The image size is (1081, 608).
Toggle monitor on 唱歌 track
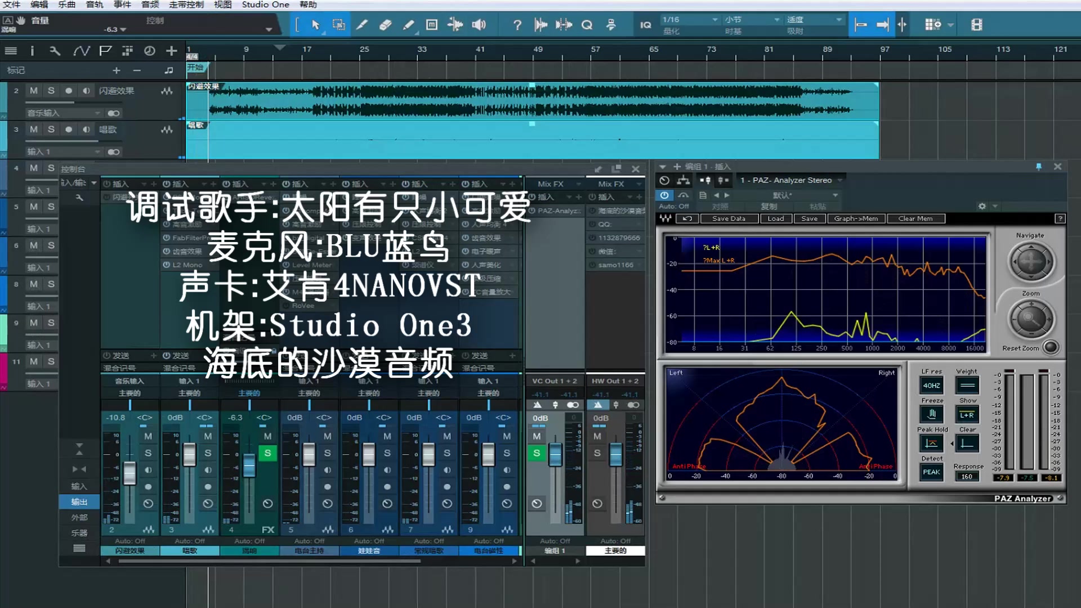(86, 129)
